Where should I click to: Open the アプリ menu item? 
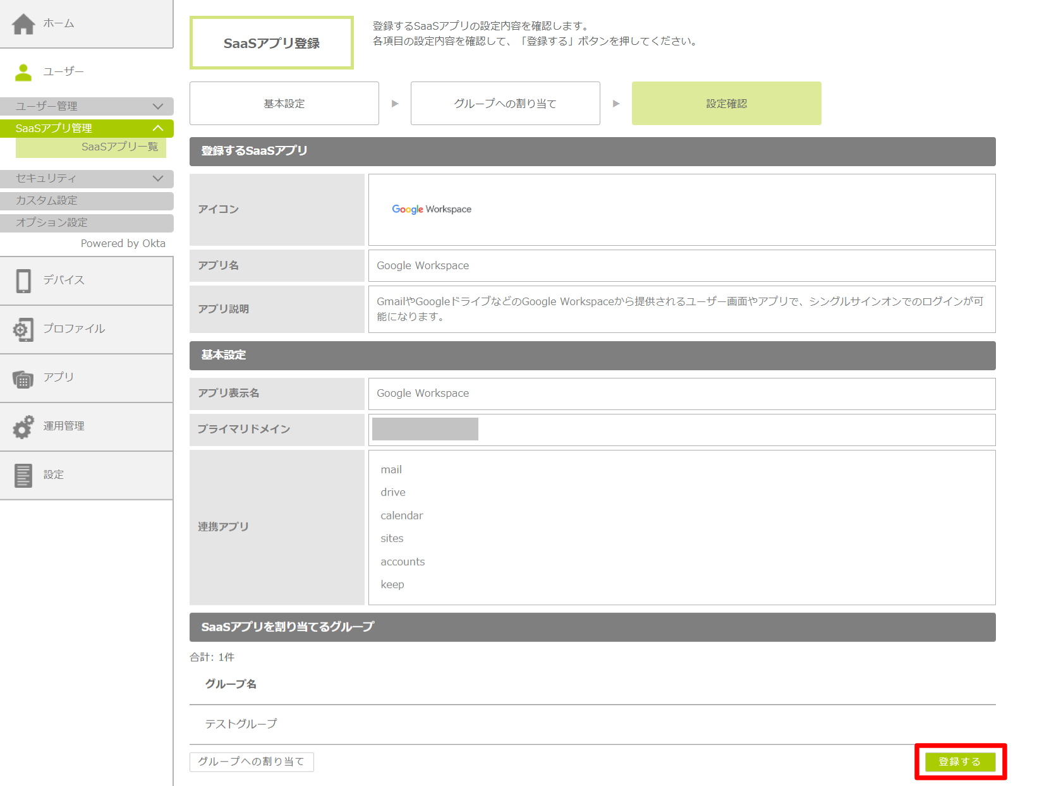(x=87, y=378)
